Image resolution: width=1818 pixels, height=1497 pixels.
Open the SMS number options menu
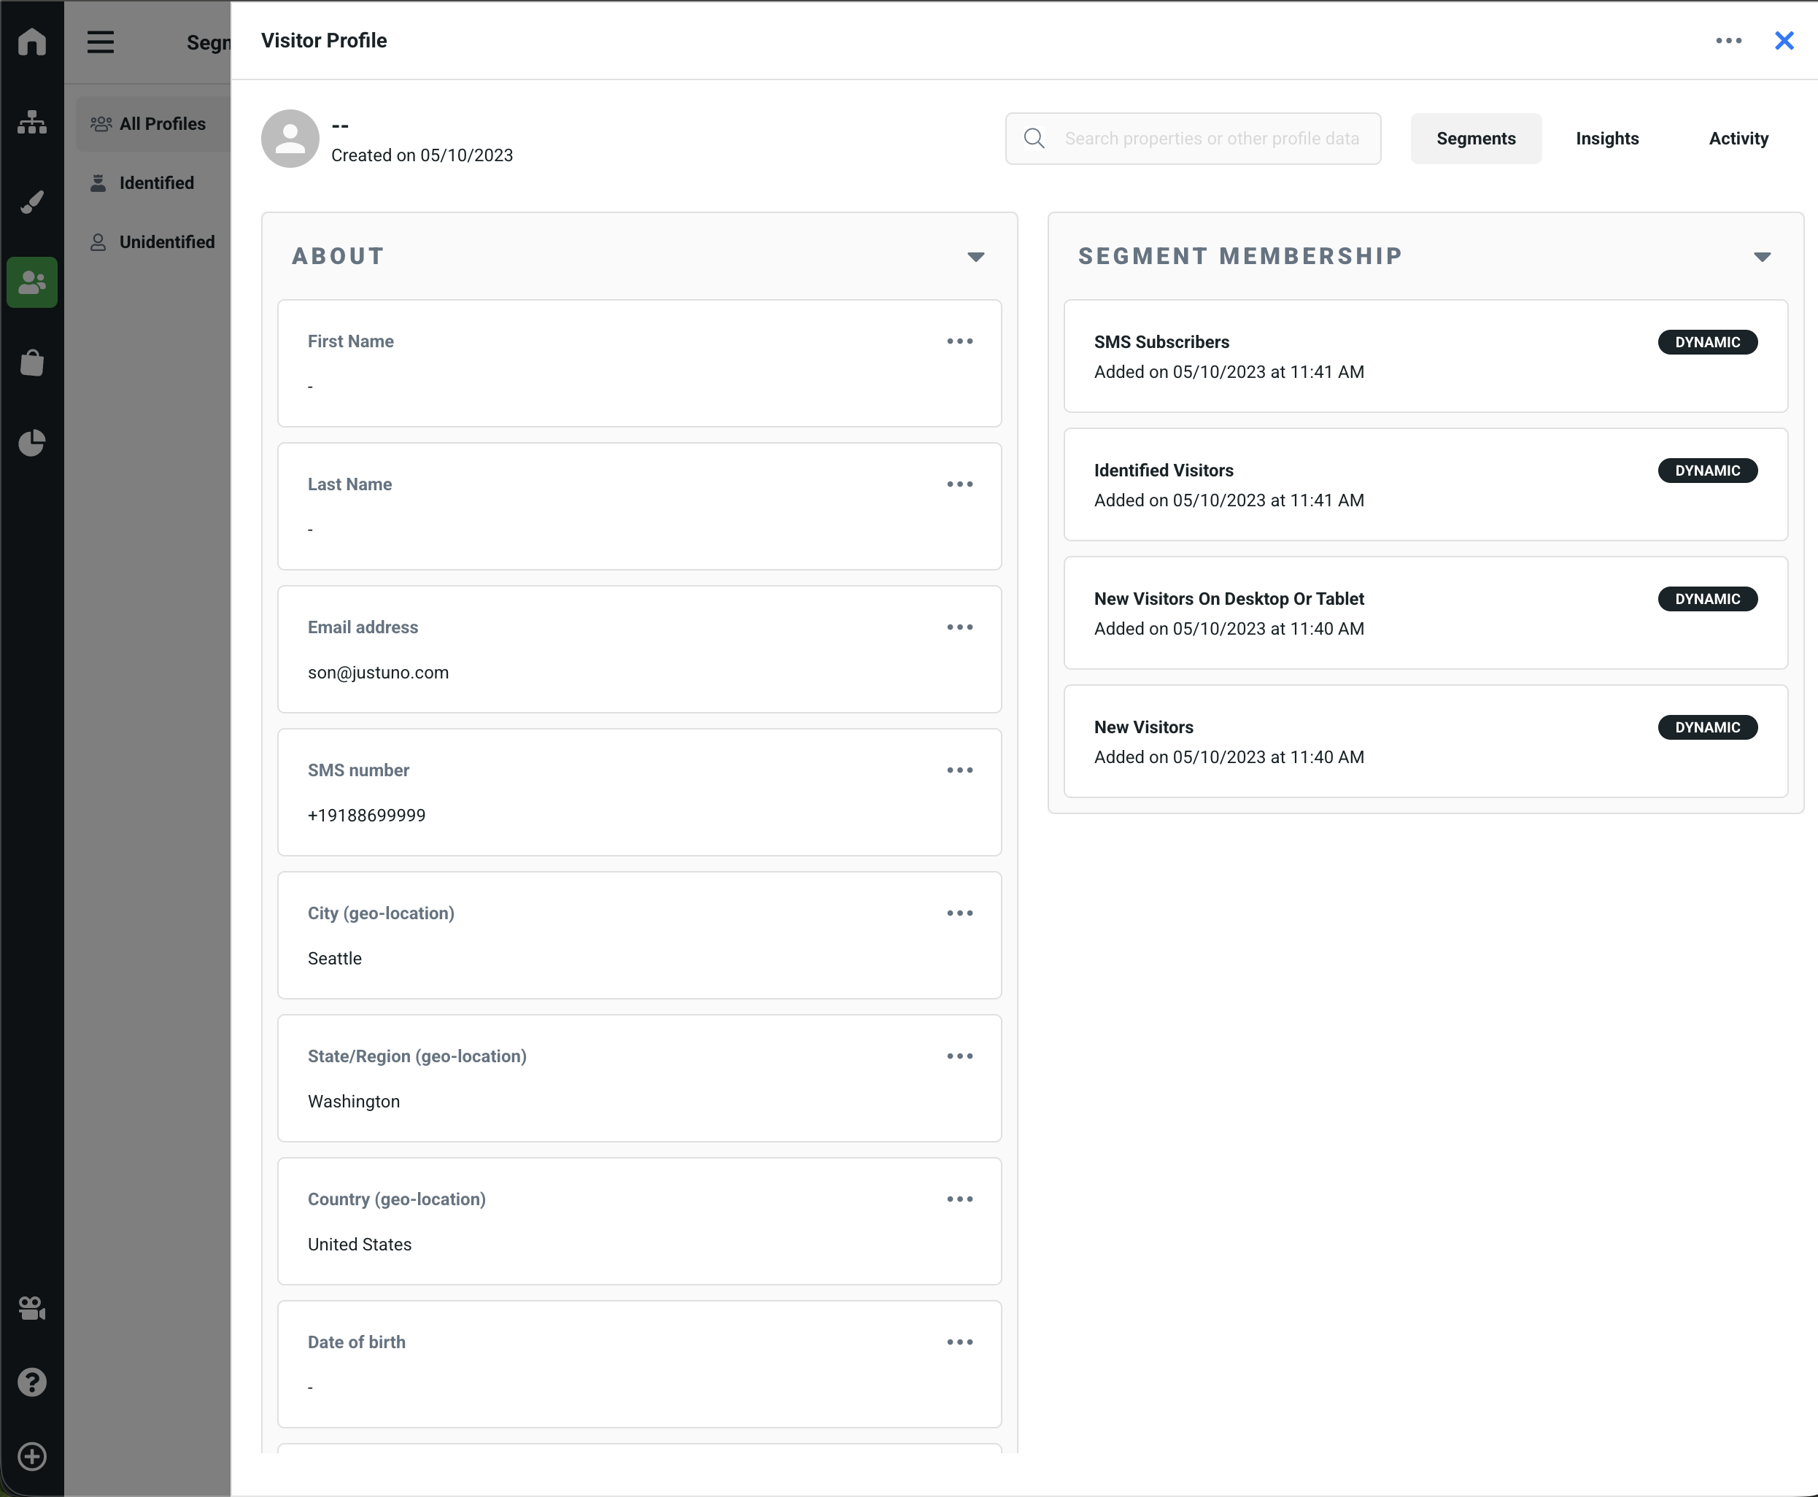click(960, 770)
